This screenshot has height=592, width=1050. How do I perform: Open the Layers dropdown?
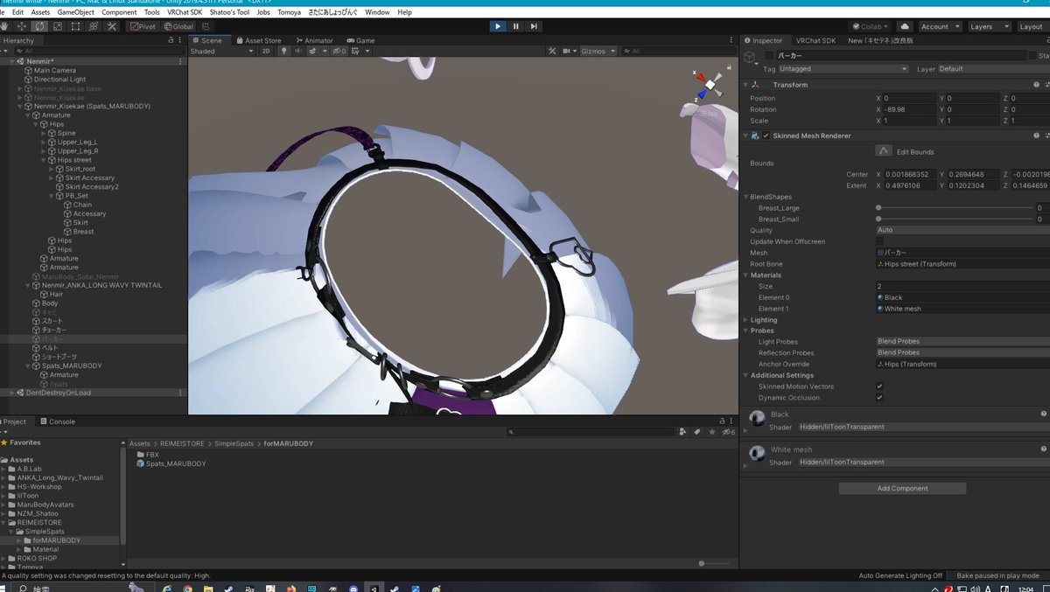click(x=989, y=26)
